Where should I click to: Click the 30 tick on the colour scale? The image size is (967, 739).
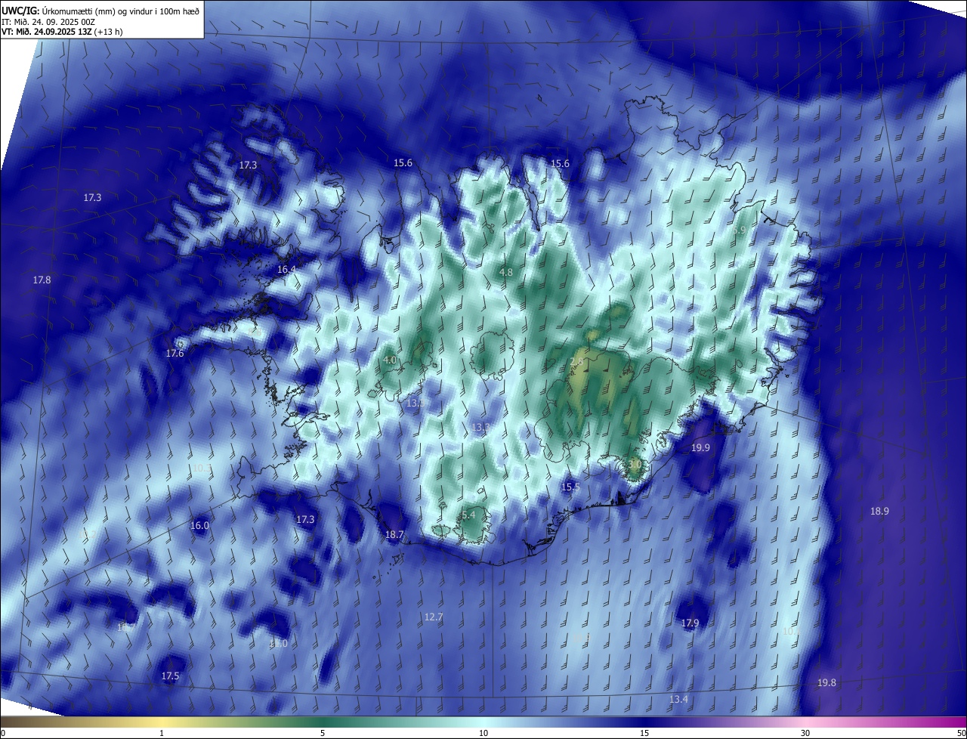point(805,734)
